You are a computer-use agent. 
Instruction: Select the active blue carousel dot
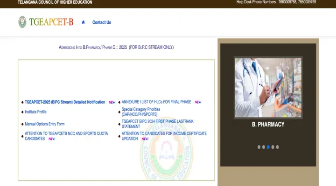tap(268, 147)
